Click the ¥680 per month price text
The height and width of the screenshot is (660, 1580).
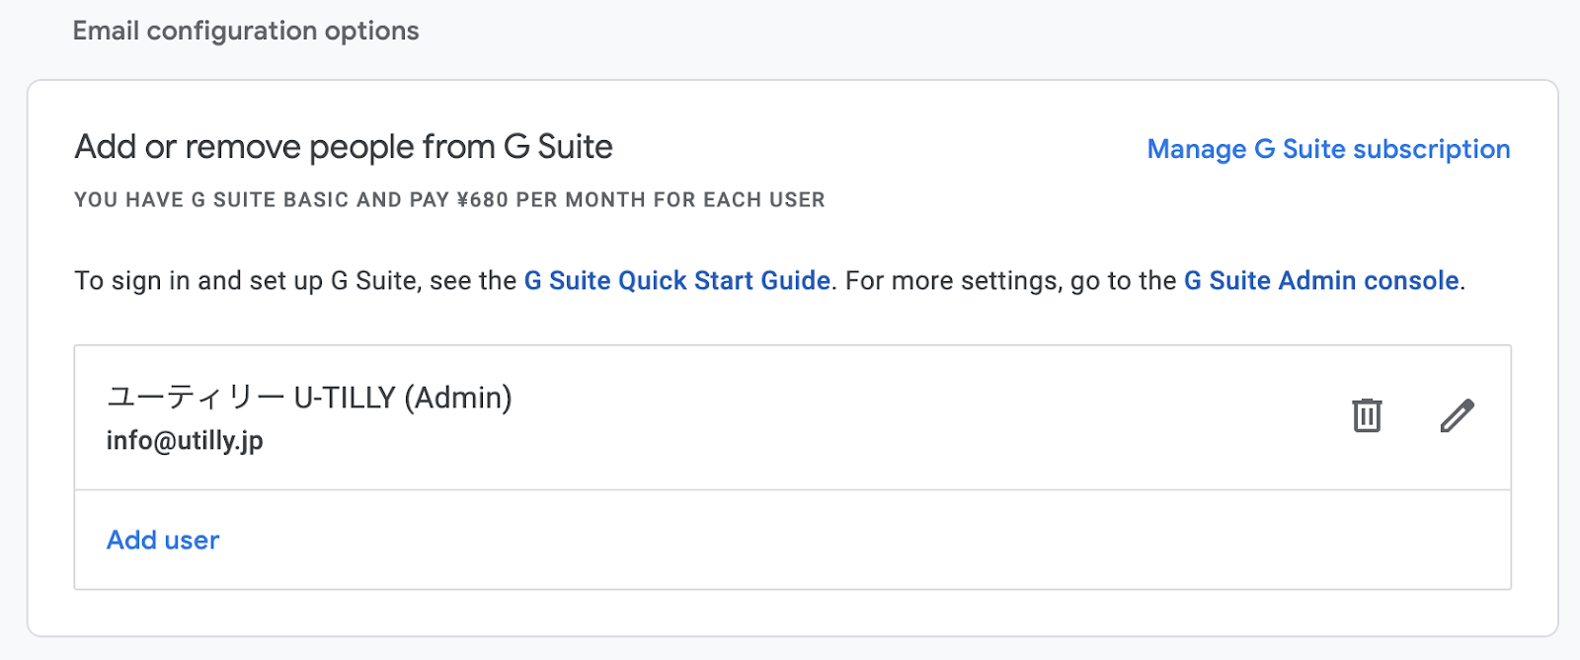tap(482, 200)
